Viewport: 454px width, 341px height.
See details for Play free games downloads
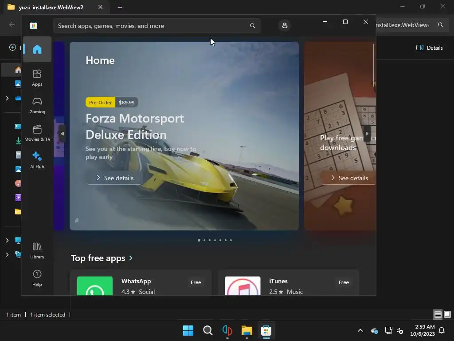[x=349, y=178]
